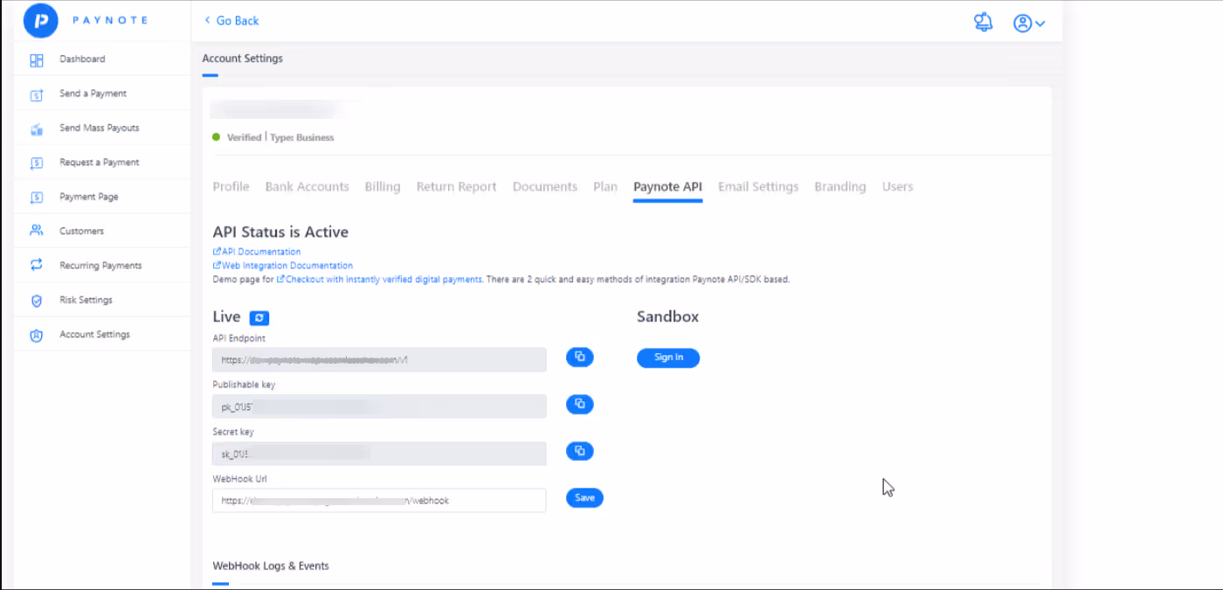This screenshot has width=1223, height=590.
Task: Switch to the Branding tab
Action: tap(840, 187)
